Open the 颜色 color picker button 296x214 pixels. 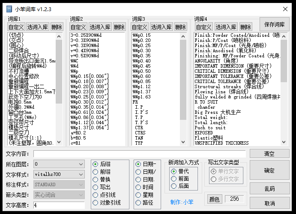(214, 199)
